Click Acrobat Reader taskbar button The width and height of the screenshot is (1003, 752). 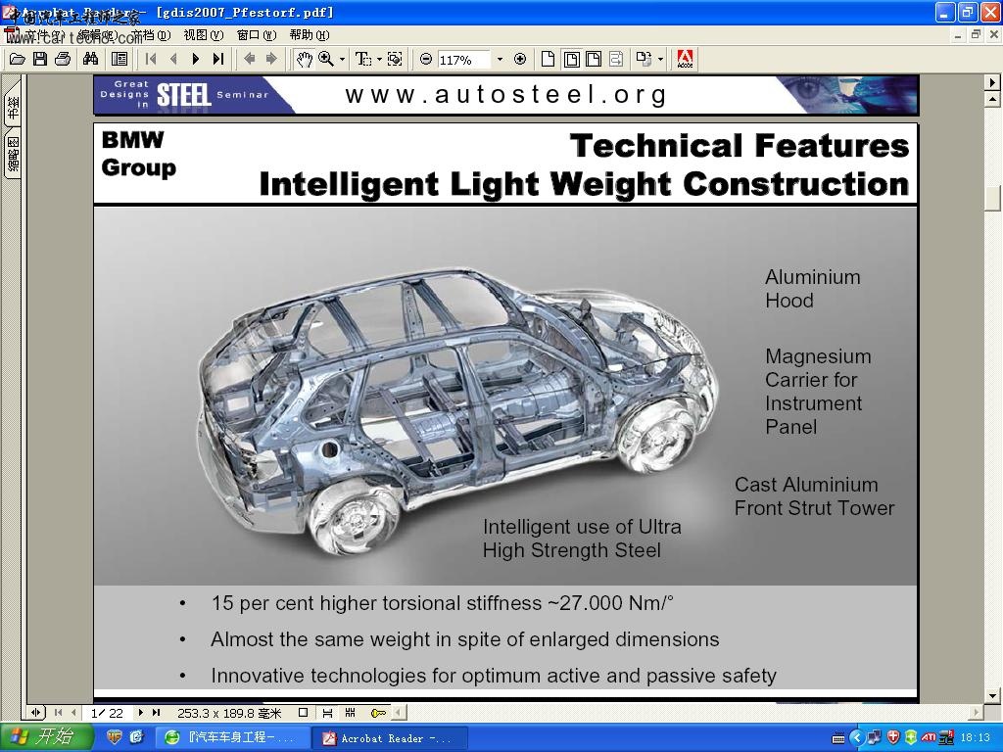(x=389, y=738)
